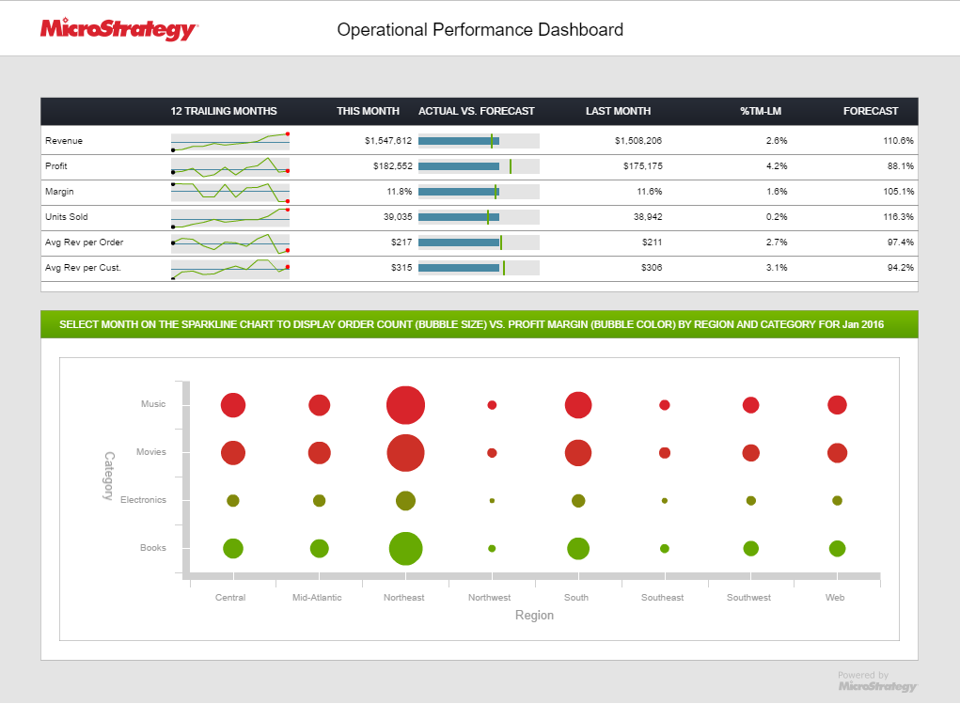The width and height of the screenshot is (960, 704).
Task: Click the 12 TRAILING MONTHS column header
Action: [x=224, y=111]
